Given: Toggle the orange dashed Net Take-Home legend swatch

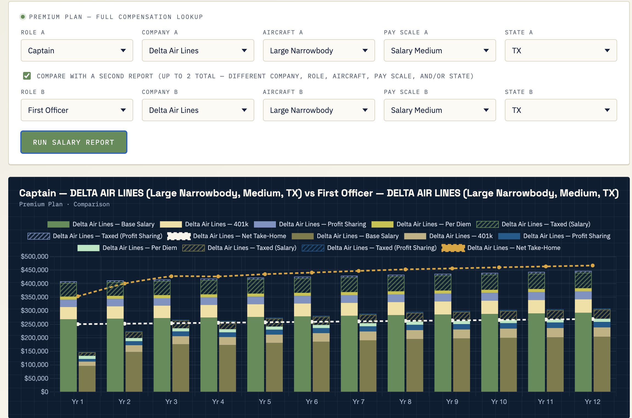Looking at the screenshot, I should click(453, 248).
